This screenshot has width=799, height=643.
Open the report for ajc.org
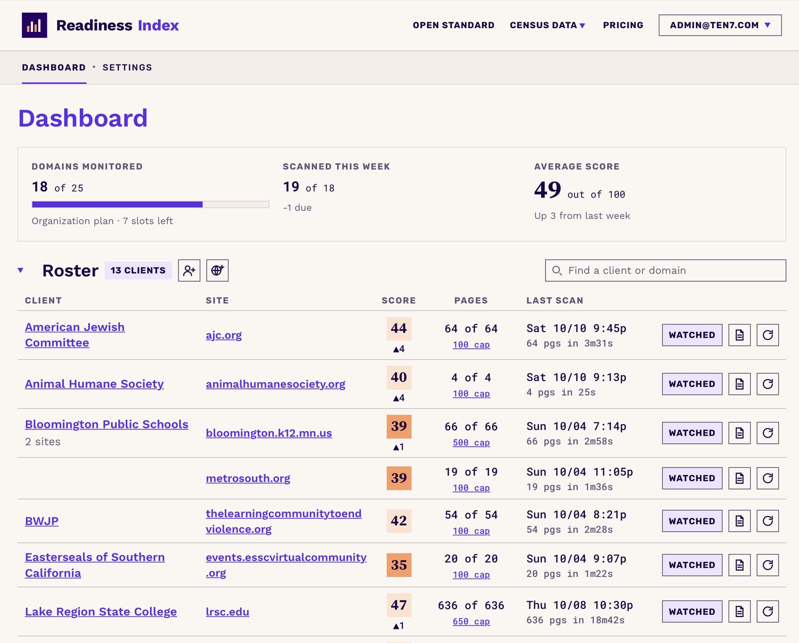739,335
